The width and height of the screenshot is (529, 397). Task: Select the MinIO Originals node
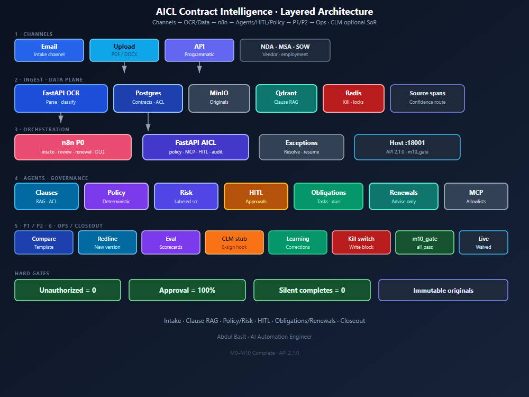[x=220, y=98]
